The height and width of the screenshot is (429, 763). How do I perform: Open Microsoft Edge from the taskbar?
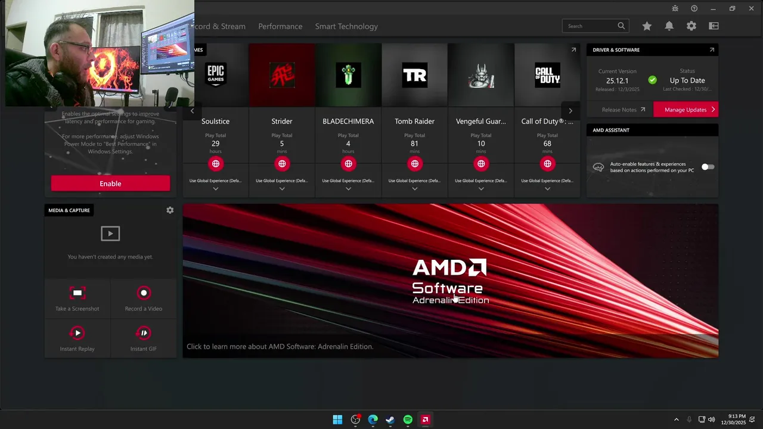[x=373, y=419]
